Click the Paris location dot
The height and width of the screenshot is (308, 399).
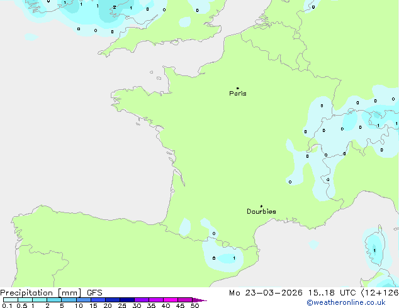[x=238, y=88]
